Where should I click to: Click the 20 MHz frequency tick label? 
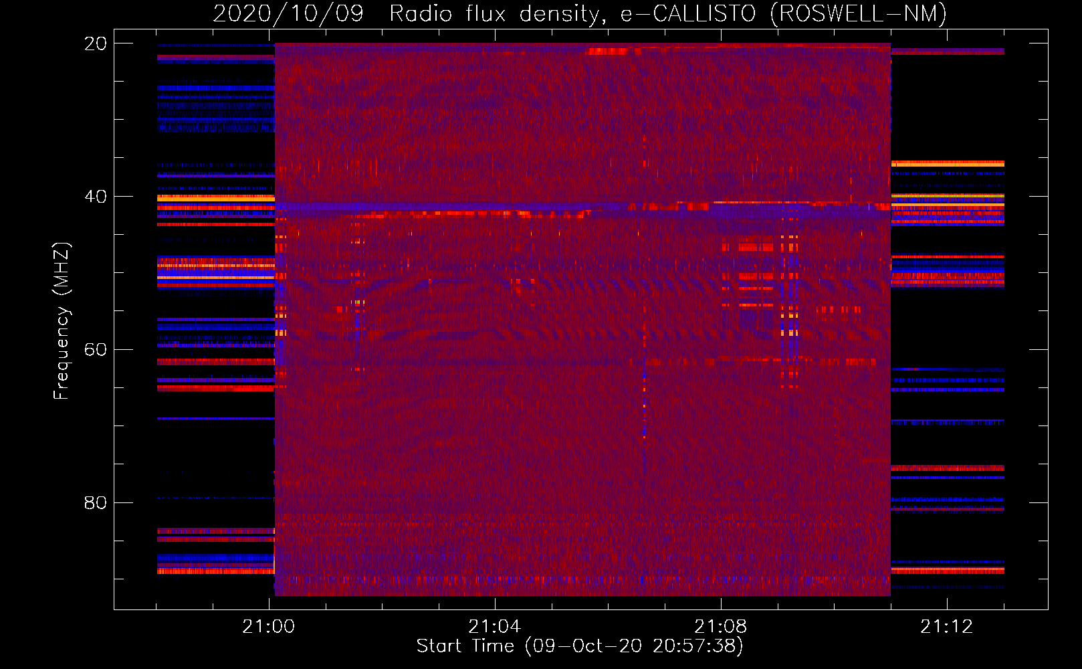click(96, 43)
